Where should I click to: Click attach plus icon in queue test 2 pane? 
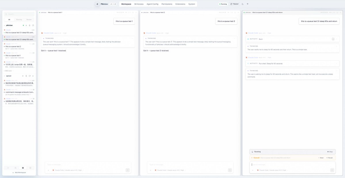pyautogui.click(x=150, y=170)
